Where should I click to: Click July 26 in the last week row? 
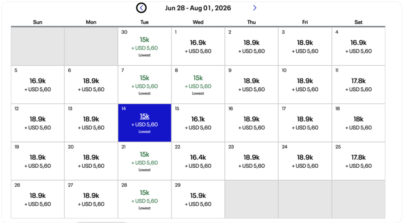[37, 199]
